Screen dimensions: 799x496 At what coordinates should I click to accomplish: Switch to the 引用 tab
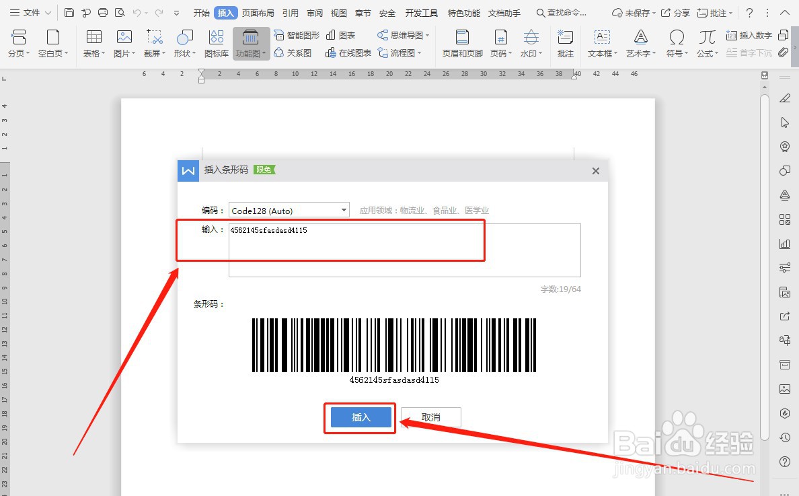tap(291, 13)
